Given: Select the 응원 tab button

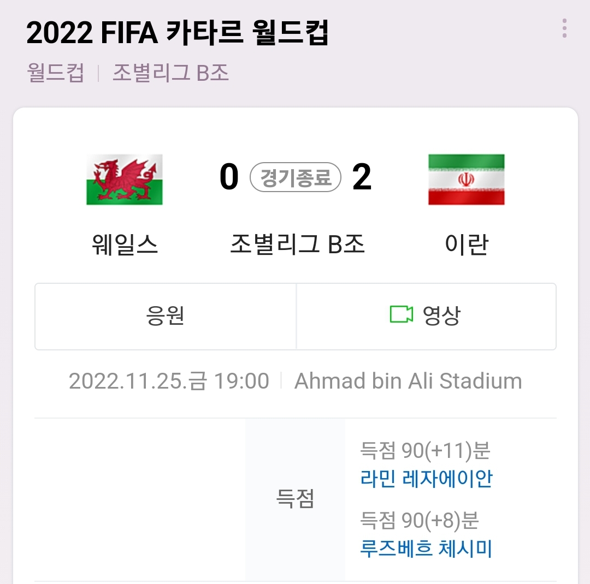Looking at the screenshot, I should pos(166,316).
